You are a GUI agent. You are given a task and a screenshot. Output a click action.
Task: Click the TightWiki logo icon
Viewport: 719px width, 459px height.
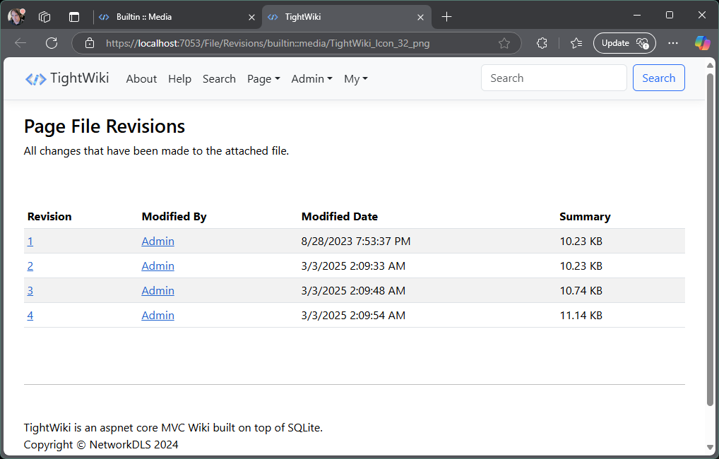point(35,79)
